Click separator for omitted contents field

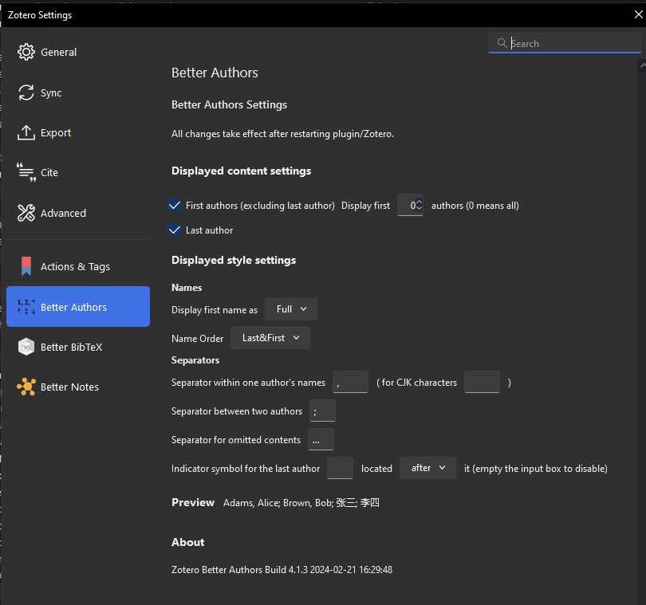321,439
